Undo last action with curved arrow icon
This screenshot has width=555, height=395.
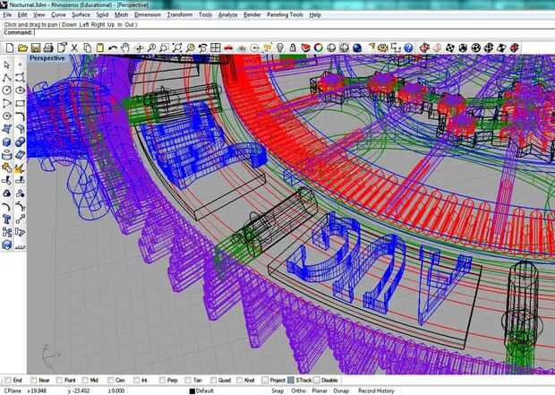113,47
